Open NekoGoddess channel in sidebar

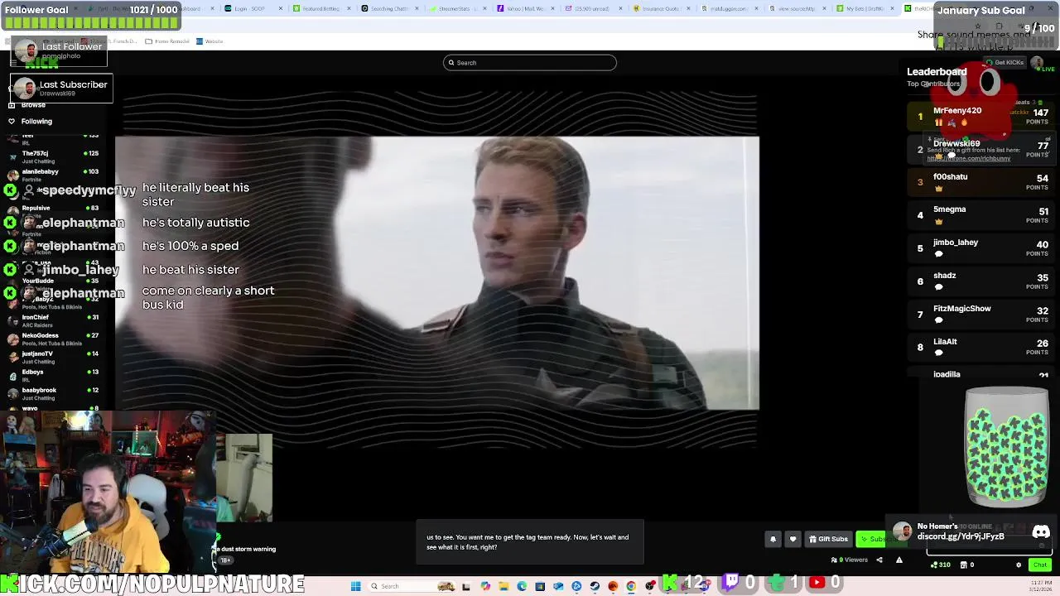[x=51, y=339]
